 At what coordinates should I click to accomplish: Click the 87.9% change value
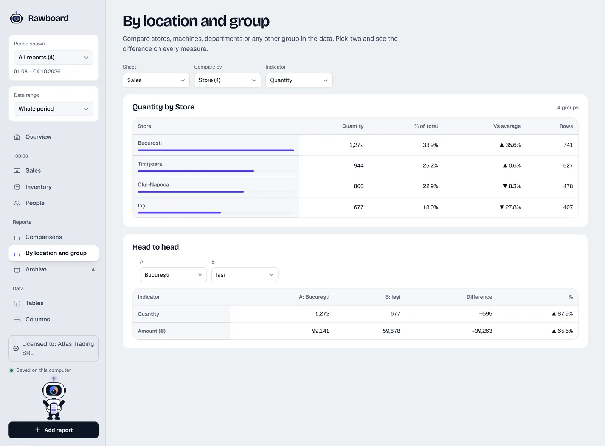[562, 314]
